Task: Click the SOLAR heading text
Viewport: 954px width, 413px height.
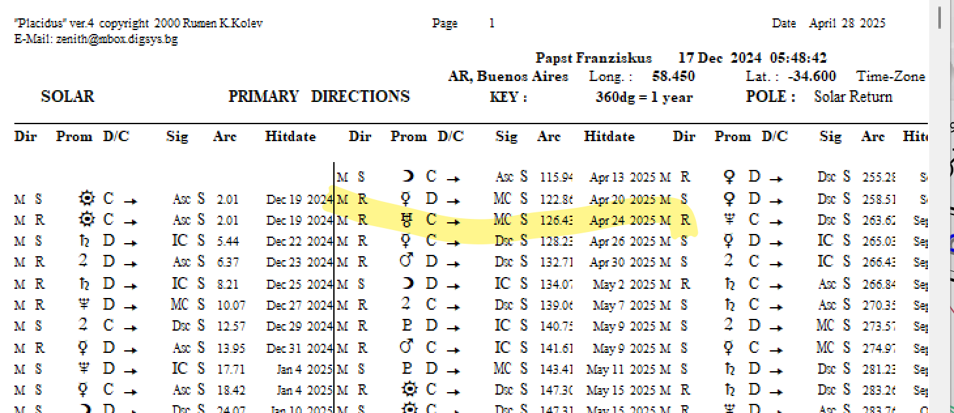Action: (x=67, y=97)
